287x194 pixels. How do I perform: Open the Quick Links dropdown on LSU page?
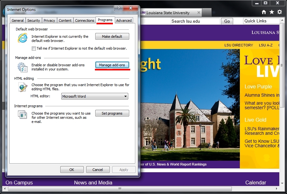coord(261,21)
